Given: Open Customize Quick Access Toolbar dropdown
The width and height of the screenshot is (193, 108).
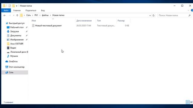Looking at the screenshot, I should pyautogui.click(x=17, y=6).
